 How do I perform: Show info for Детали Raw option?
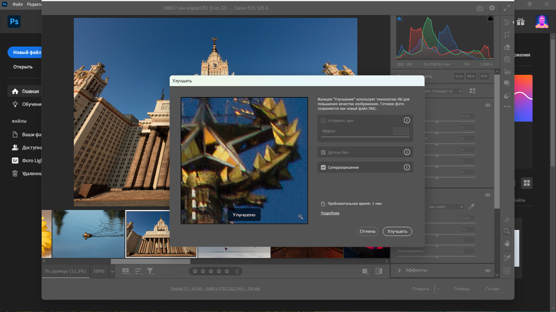tap(407, 152)
